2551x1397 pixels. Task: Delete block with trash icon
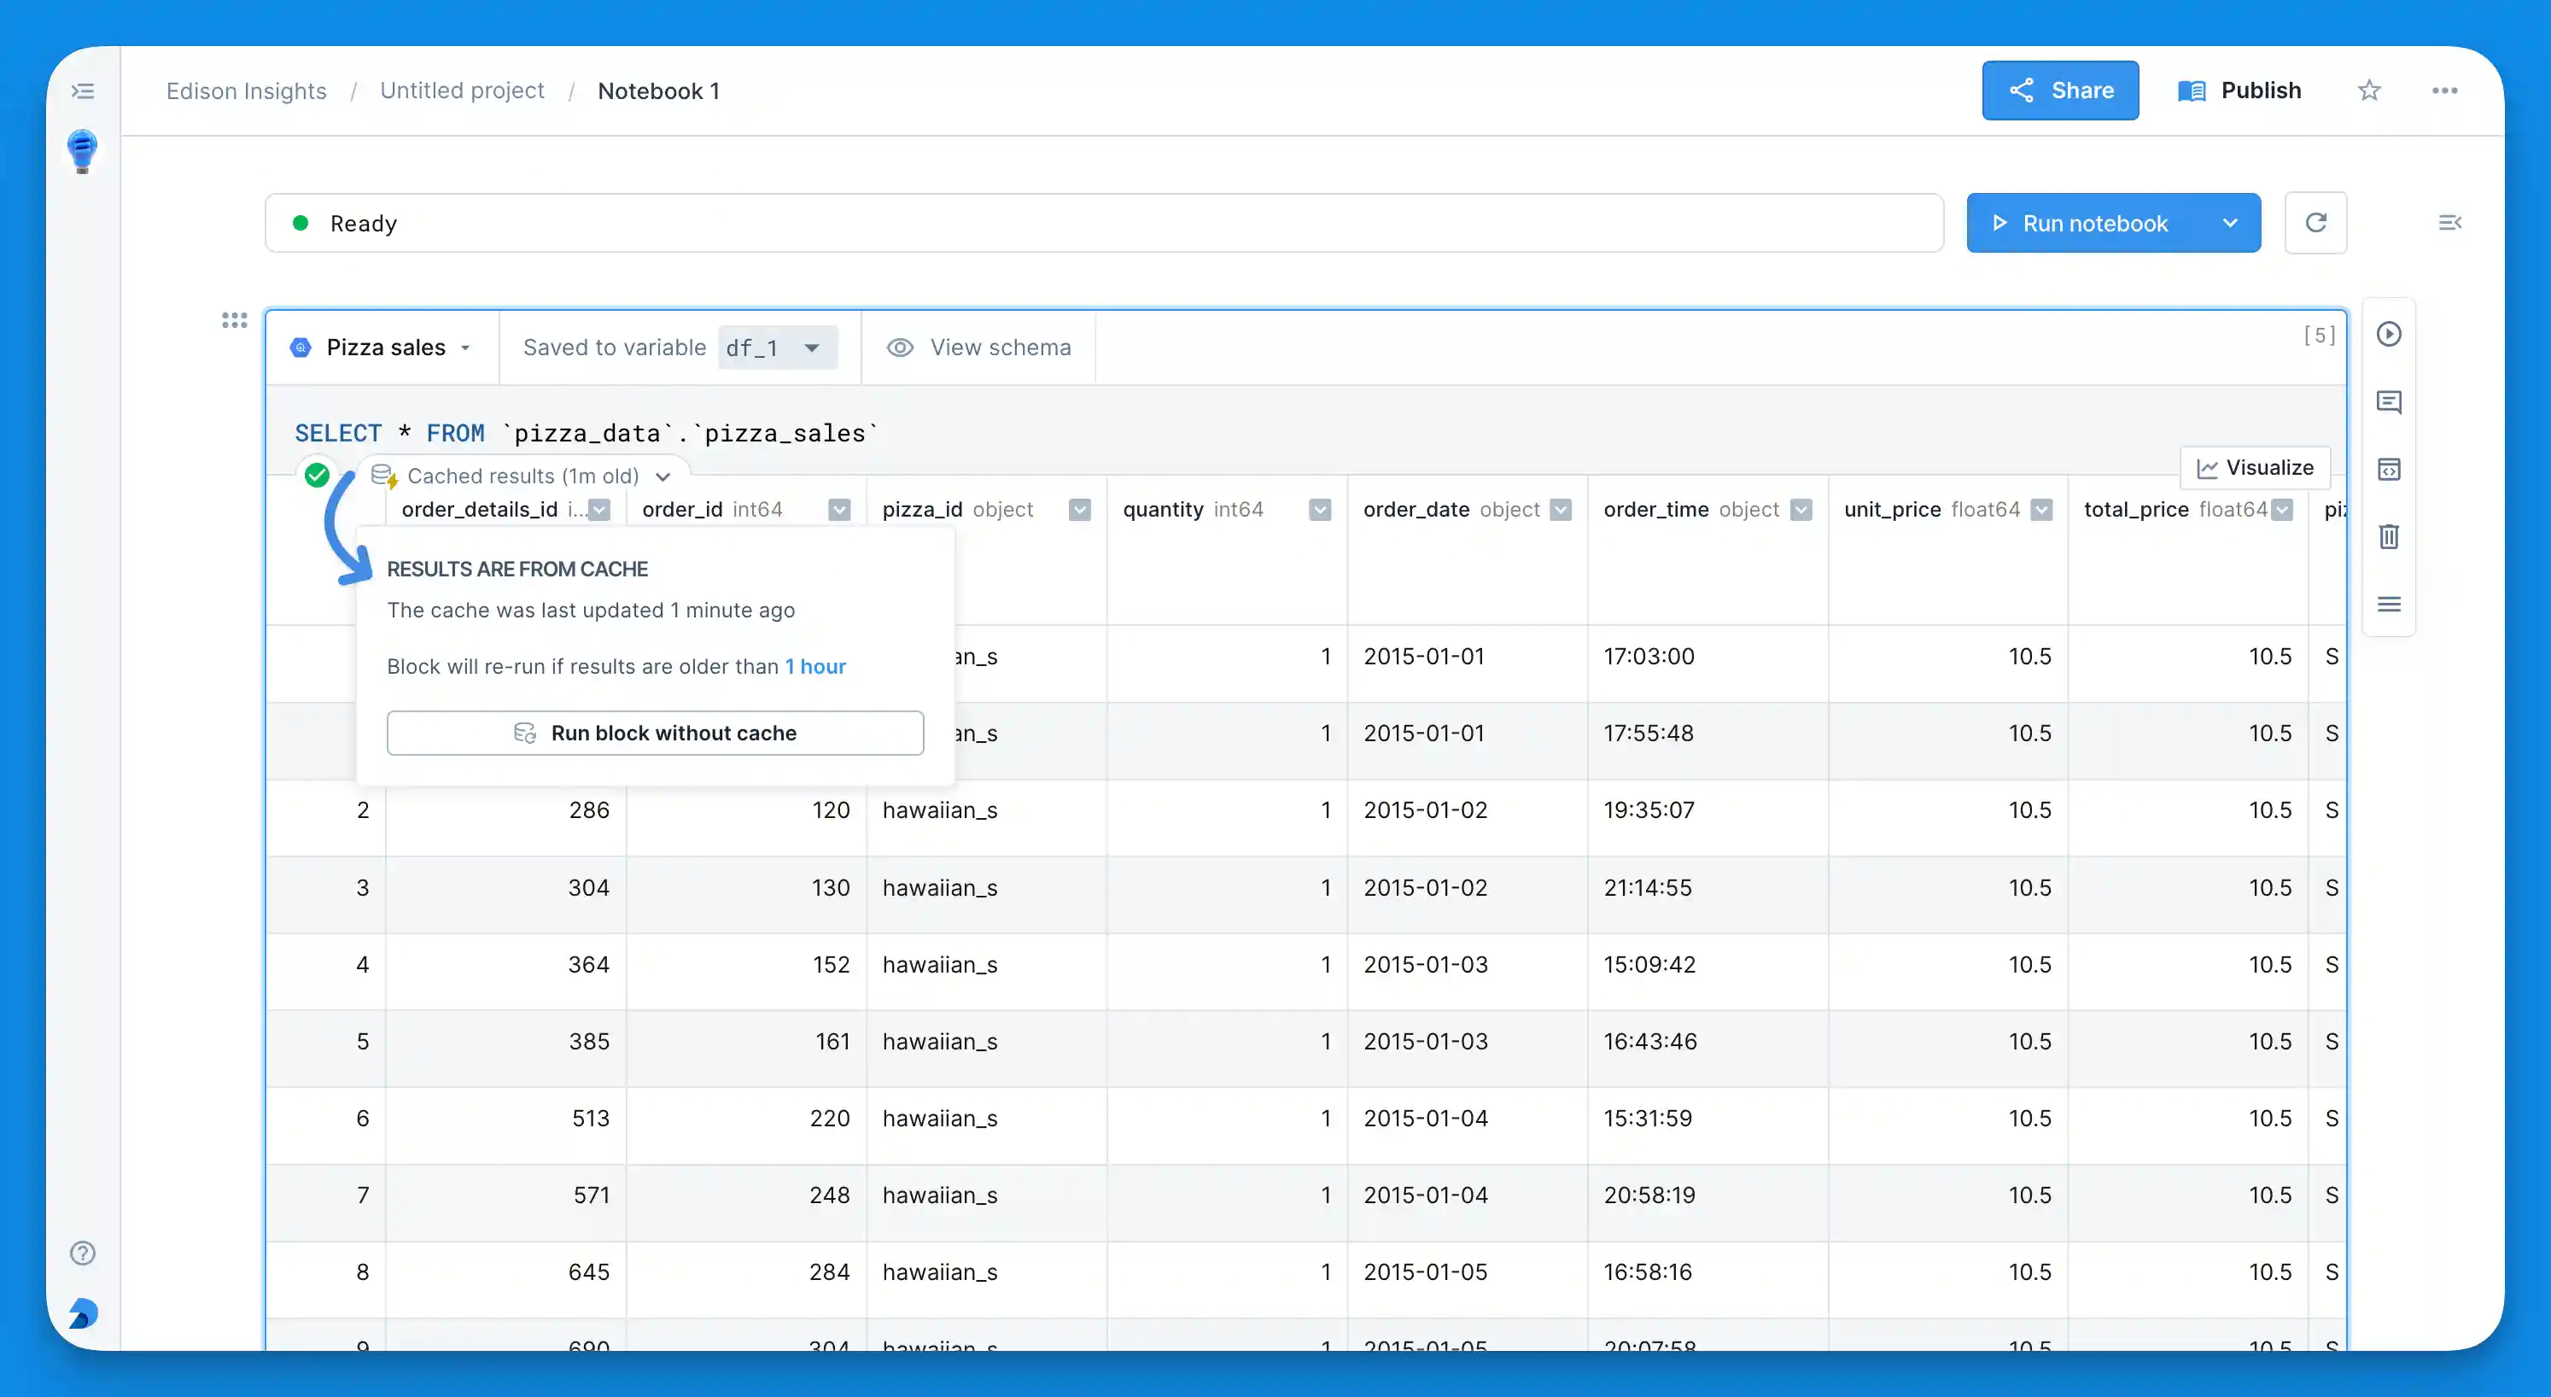point(2389,536)
